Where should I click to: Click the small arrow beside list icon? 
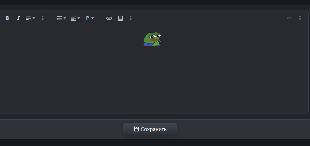pos(65,18)
